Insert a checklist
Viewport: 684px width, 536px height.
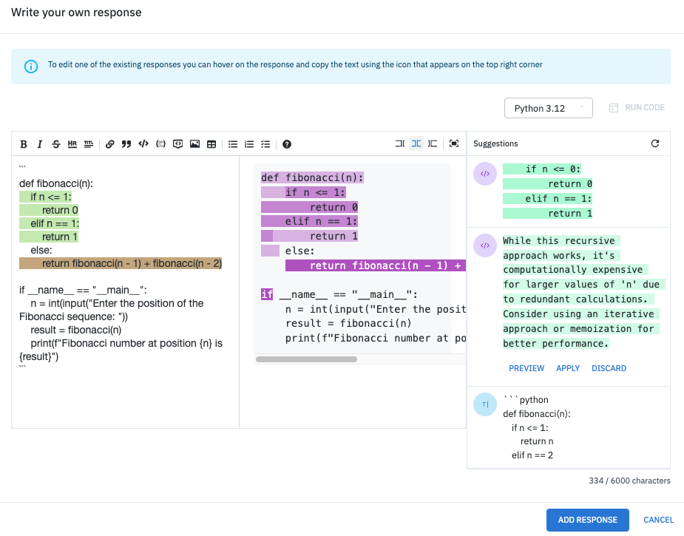(265, 144)
